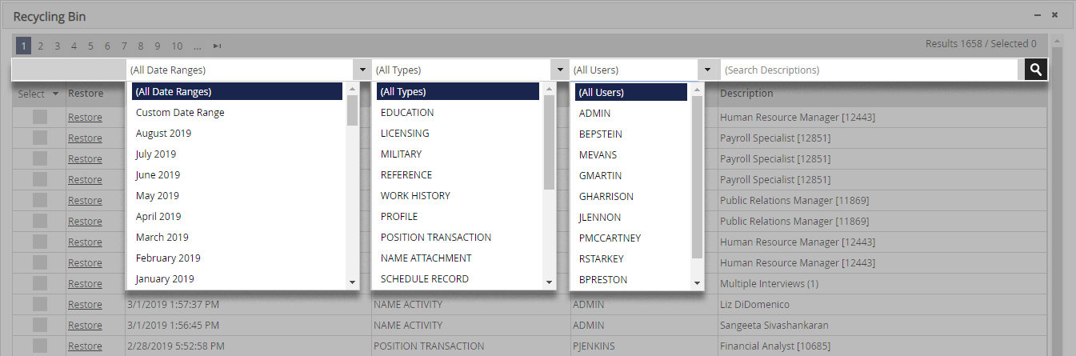Toggle the All Types dropdown arrow

coord(560,70)
